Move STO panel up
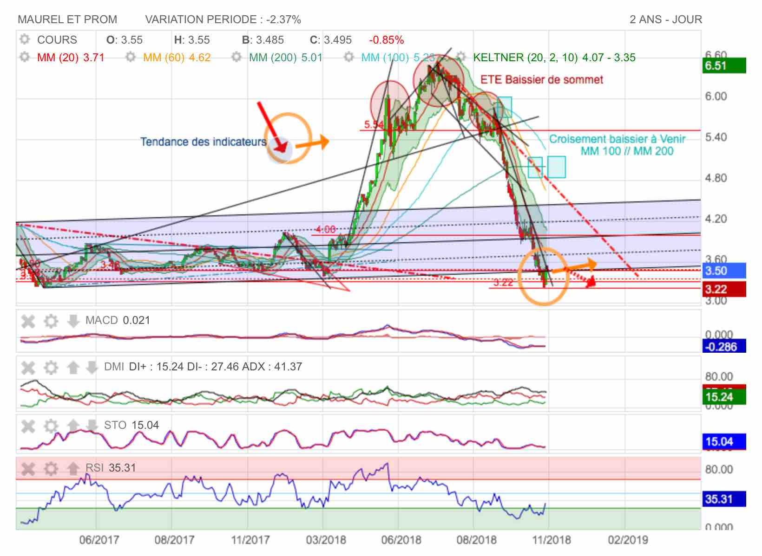 [73, 426]
